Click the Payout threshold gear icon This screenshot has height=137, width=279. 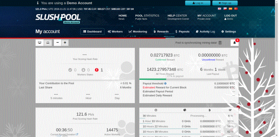165,83
